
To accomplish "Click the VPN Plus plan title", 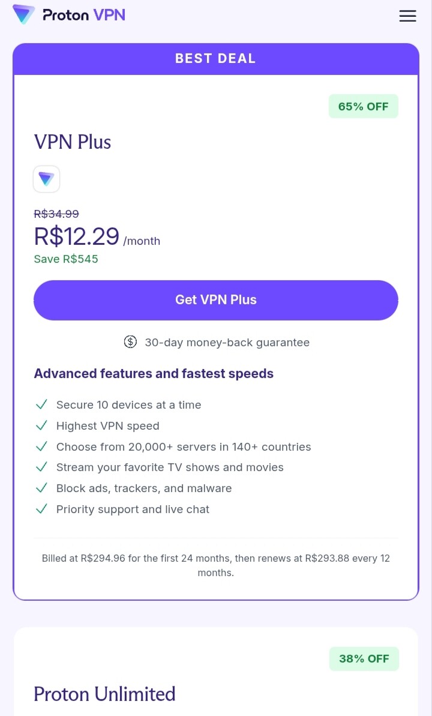I will pos(73,142).
